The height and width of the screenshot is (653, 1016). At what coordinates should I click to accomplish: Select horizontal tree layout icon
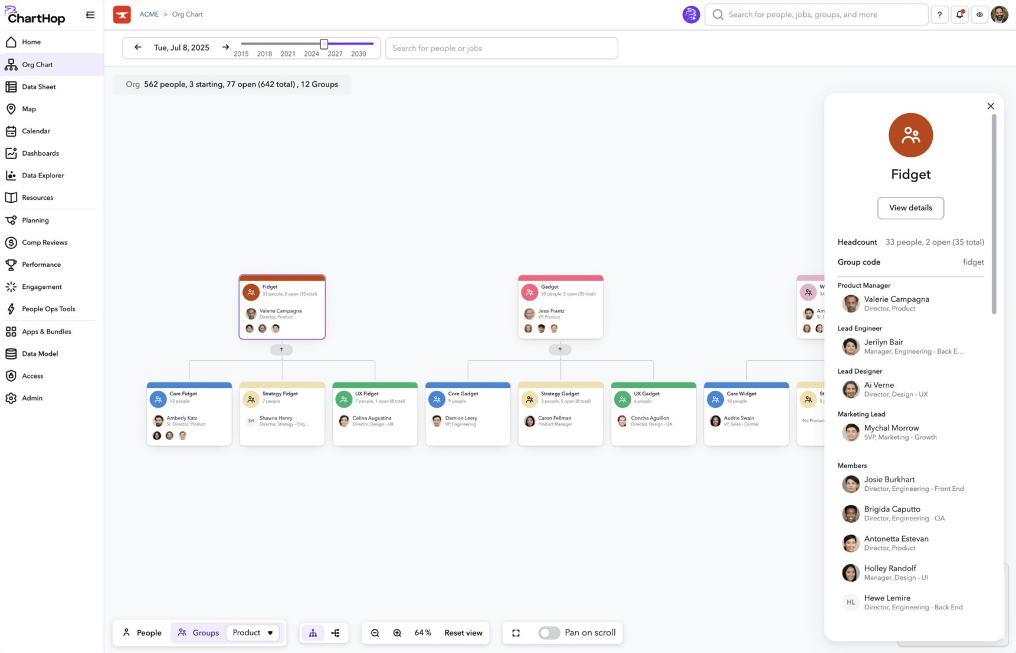(x=335, y=633)
